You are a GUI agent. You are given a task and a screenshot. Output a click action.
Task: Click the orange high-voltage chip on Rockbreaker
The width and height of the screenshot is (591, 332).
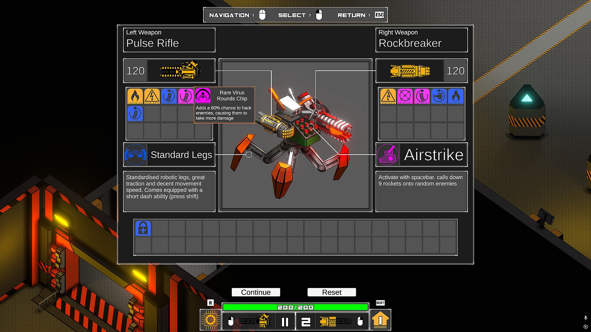pyautogui.click(x=388, y=96)
